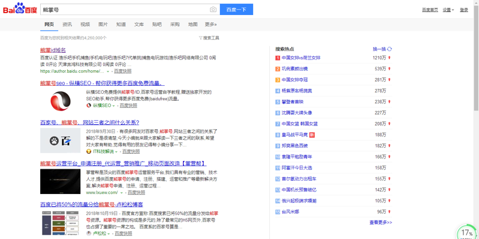Viewport: 479px width, 239px height.
Task: Open 百度快照 for the IT科技解说 result
Action: click(x=131, y=151)
